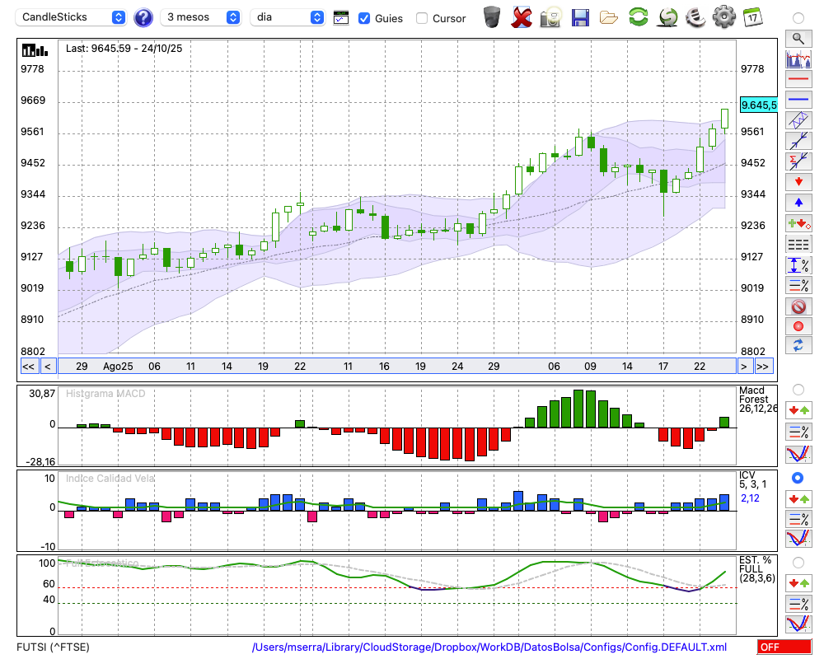Viewport: 824px width, 659px height.
Task: Click the red OFF button
Action: 784,647
